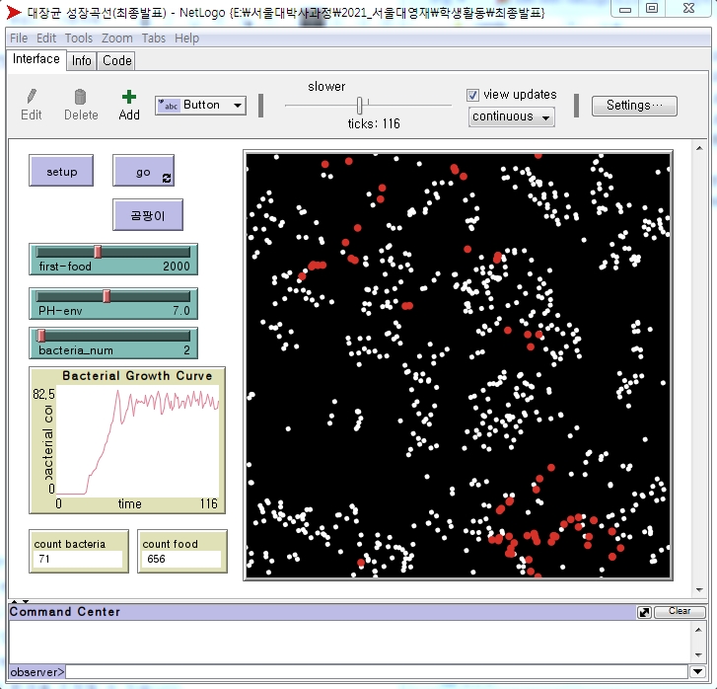Click the Bacterial Growth Curve plot
This screenshot has width=717, height=689.
pyautogui.click(x=127, y=440)
